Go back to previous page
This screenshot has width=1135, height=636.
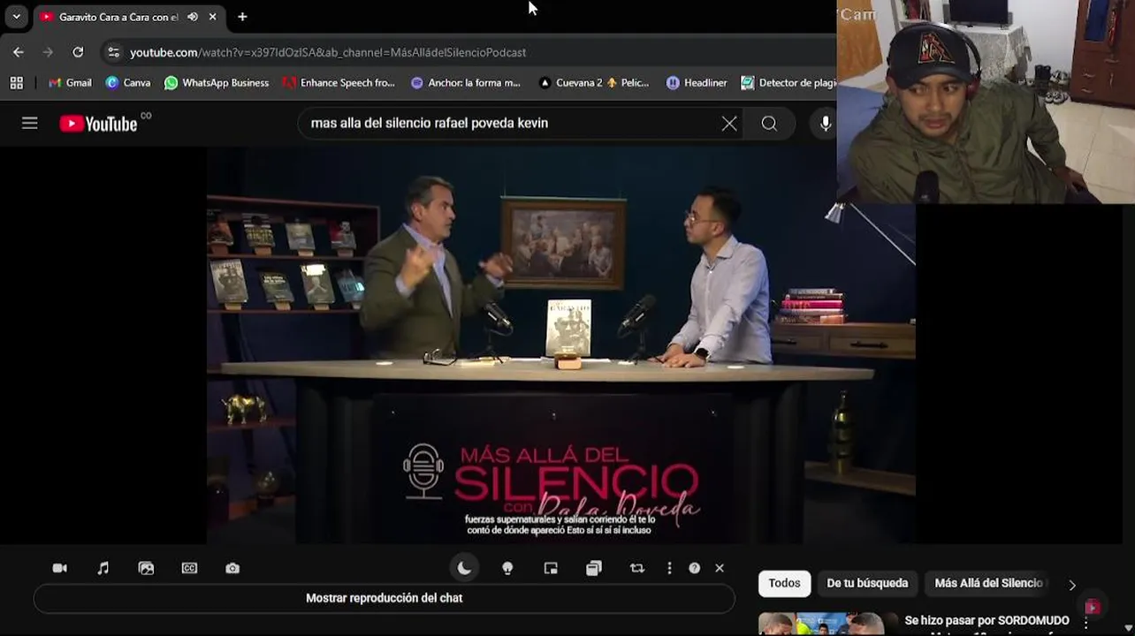tap(19, 52)
